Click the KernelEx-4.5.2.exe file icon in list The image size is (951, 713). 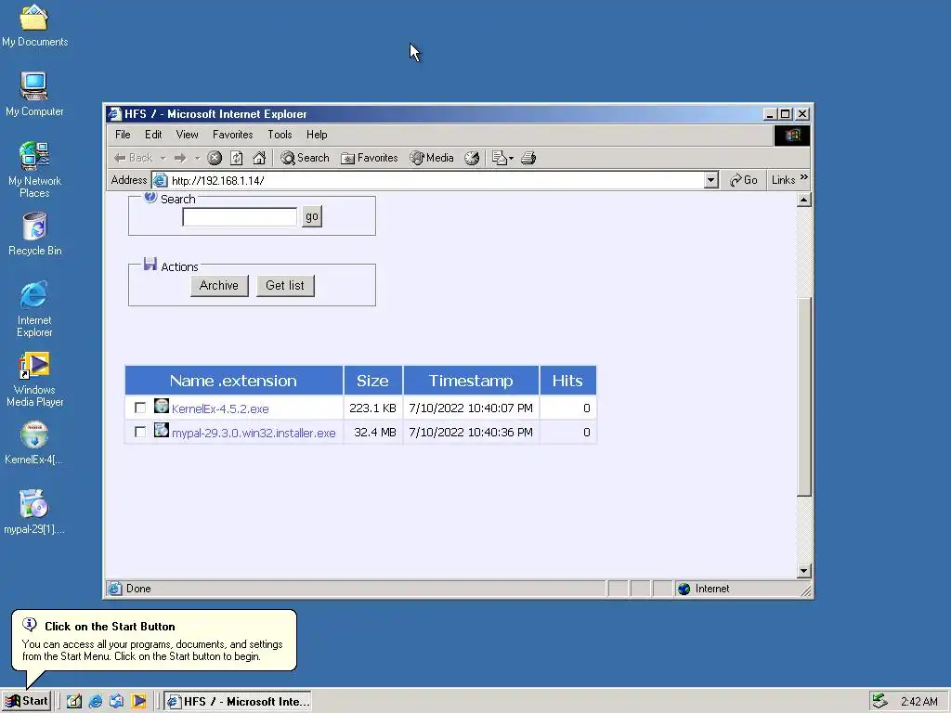coord(162,407)
